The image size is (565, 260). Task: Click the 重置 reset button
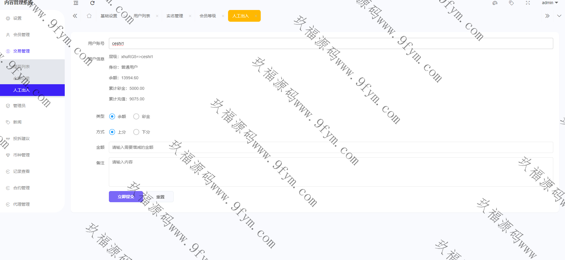(160, 197)
